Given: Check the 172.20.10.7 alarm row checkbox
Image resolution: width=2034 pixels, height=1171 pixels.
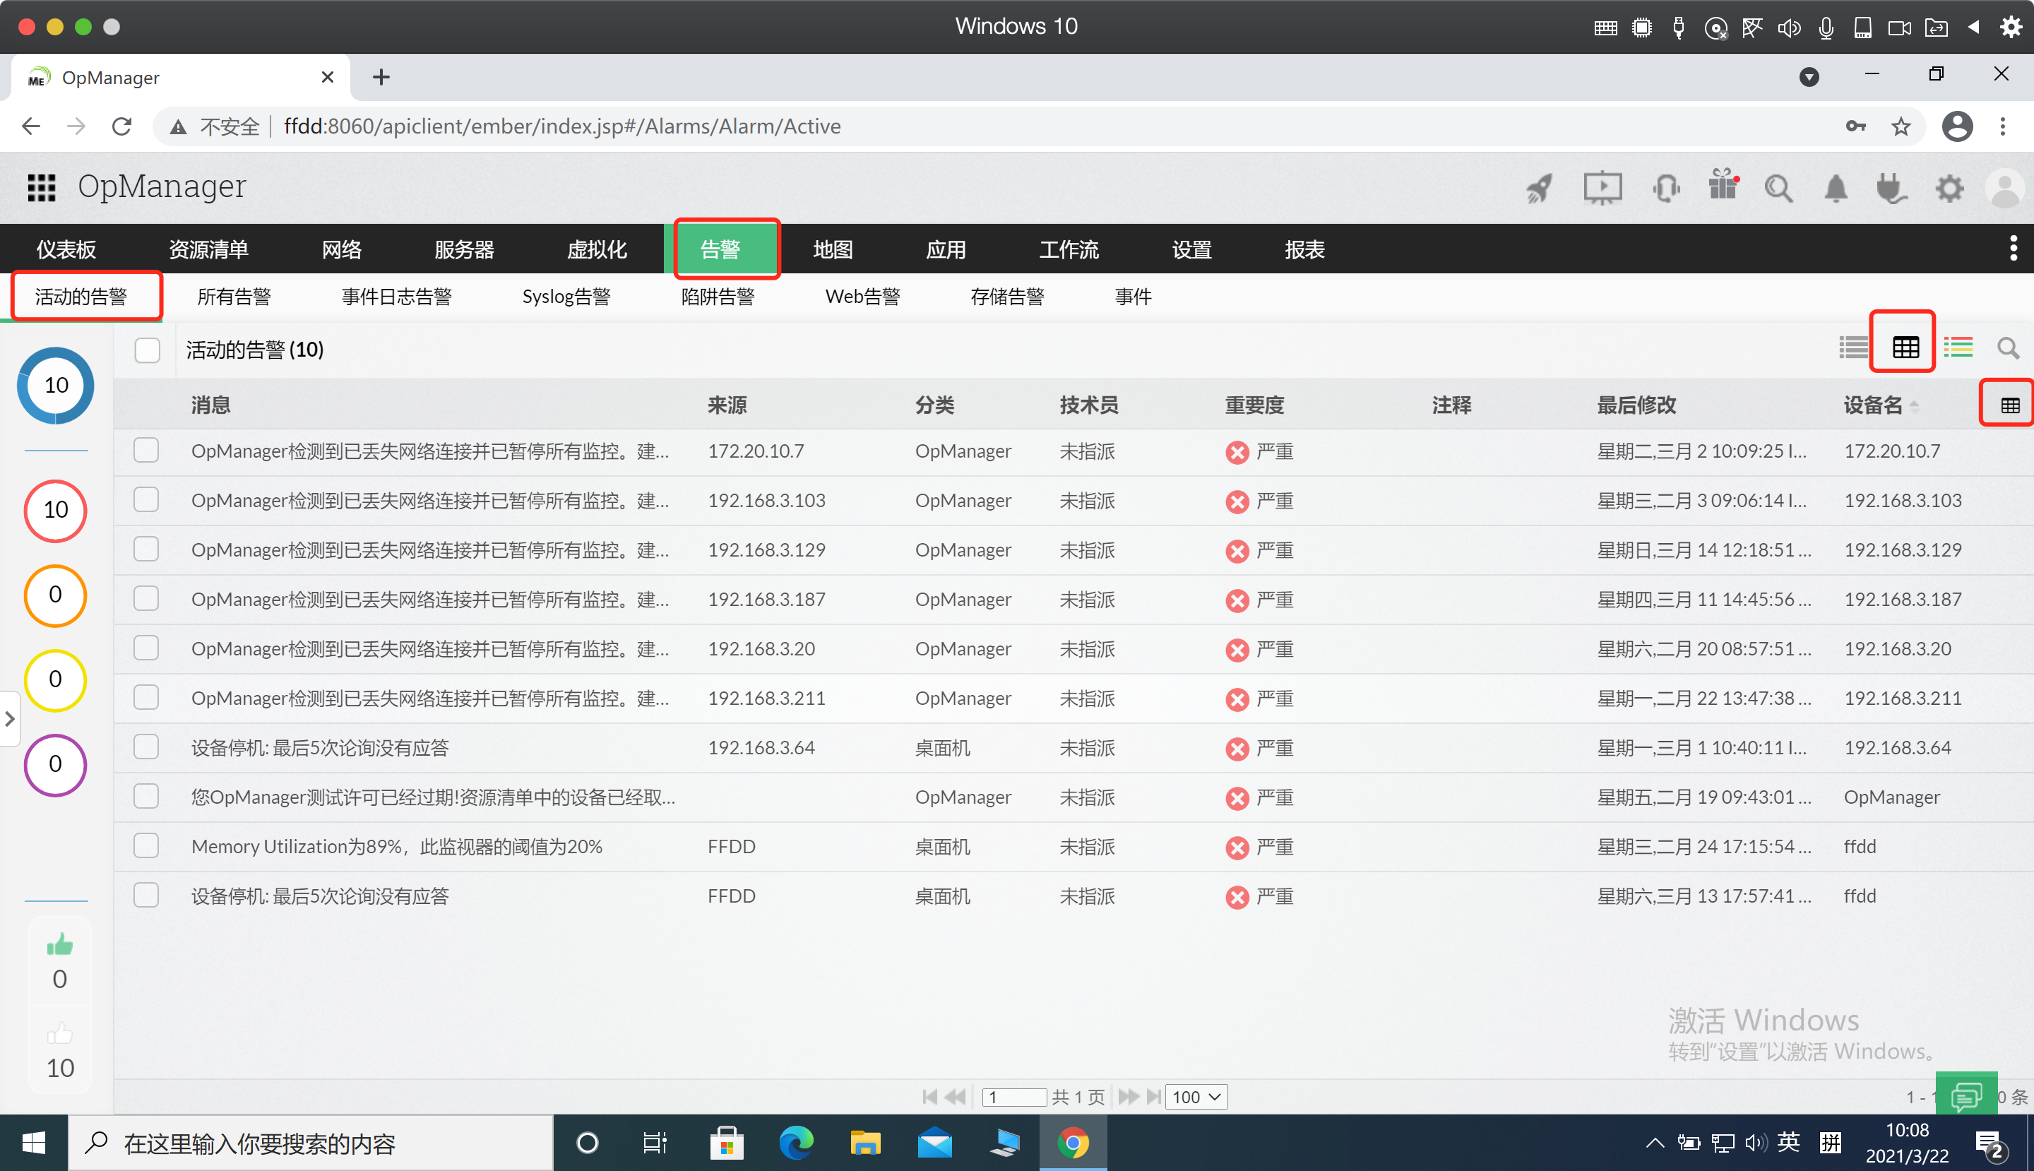Looking at the screenshot, I should [x=145, y=451].
